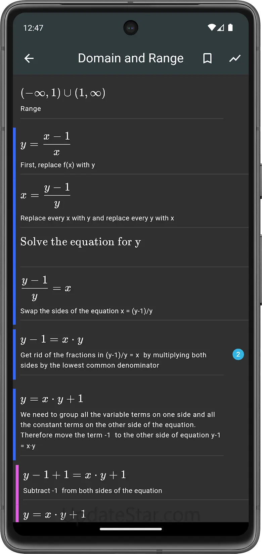This screenshot has width=262, height=554.
Task: Tap the "group all the variable terms" explanation
Action: pos(120,430)
